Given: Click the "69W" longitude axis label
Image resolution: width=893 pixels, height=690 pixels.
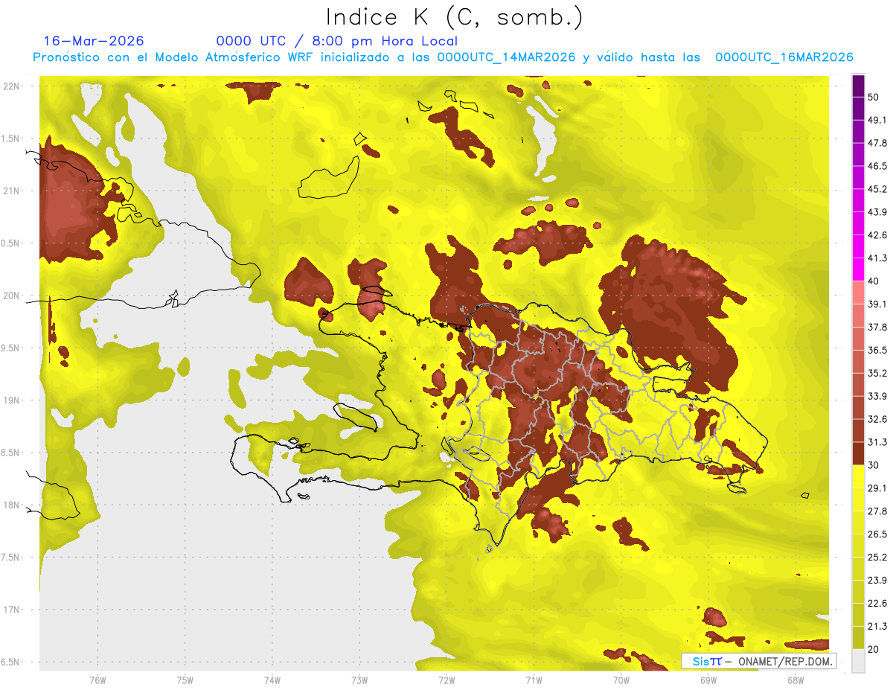Looking at the screenshot, I should click(x=708, y=680).
